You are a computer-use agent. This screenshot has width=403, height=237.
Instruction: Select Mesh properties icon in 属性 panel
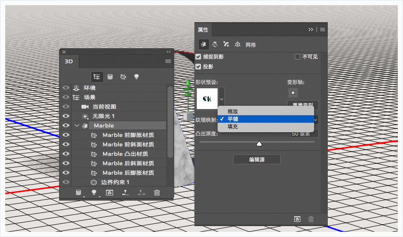pos(203,44)
